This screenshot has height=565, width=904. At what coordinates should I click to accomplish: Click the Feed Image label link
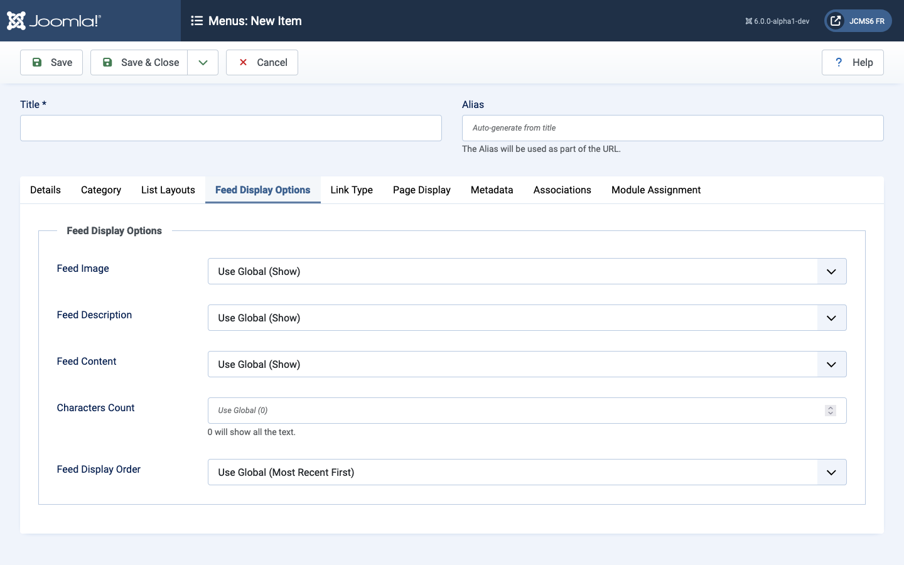click(x=82, y=268)
